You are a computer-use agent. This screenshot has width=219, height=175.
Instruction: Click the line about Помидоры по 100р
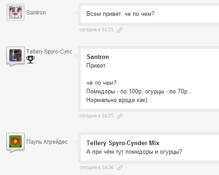139,92
